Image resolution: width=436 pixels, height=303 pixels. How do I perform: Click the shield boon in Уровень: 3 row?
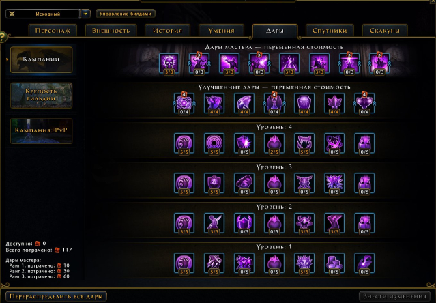[214, 184]
